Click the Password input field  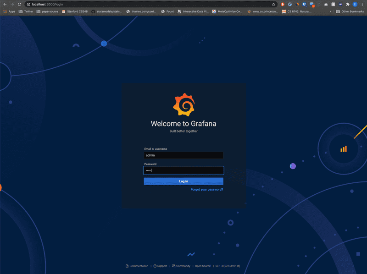click(x=183, y=170)
